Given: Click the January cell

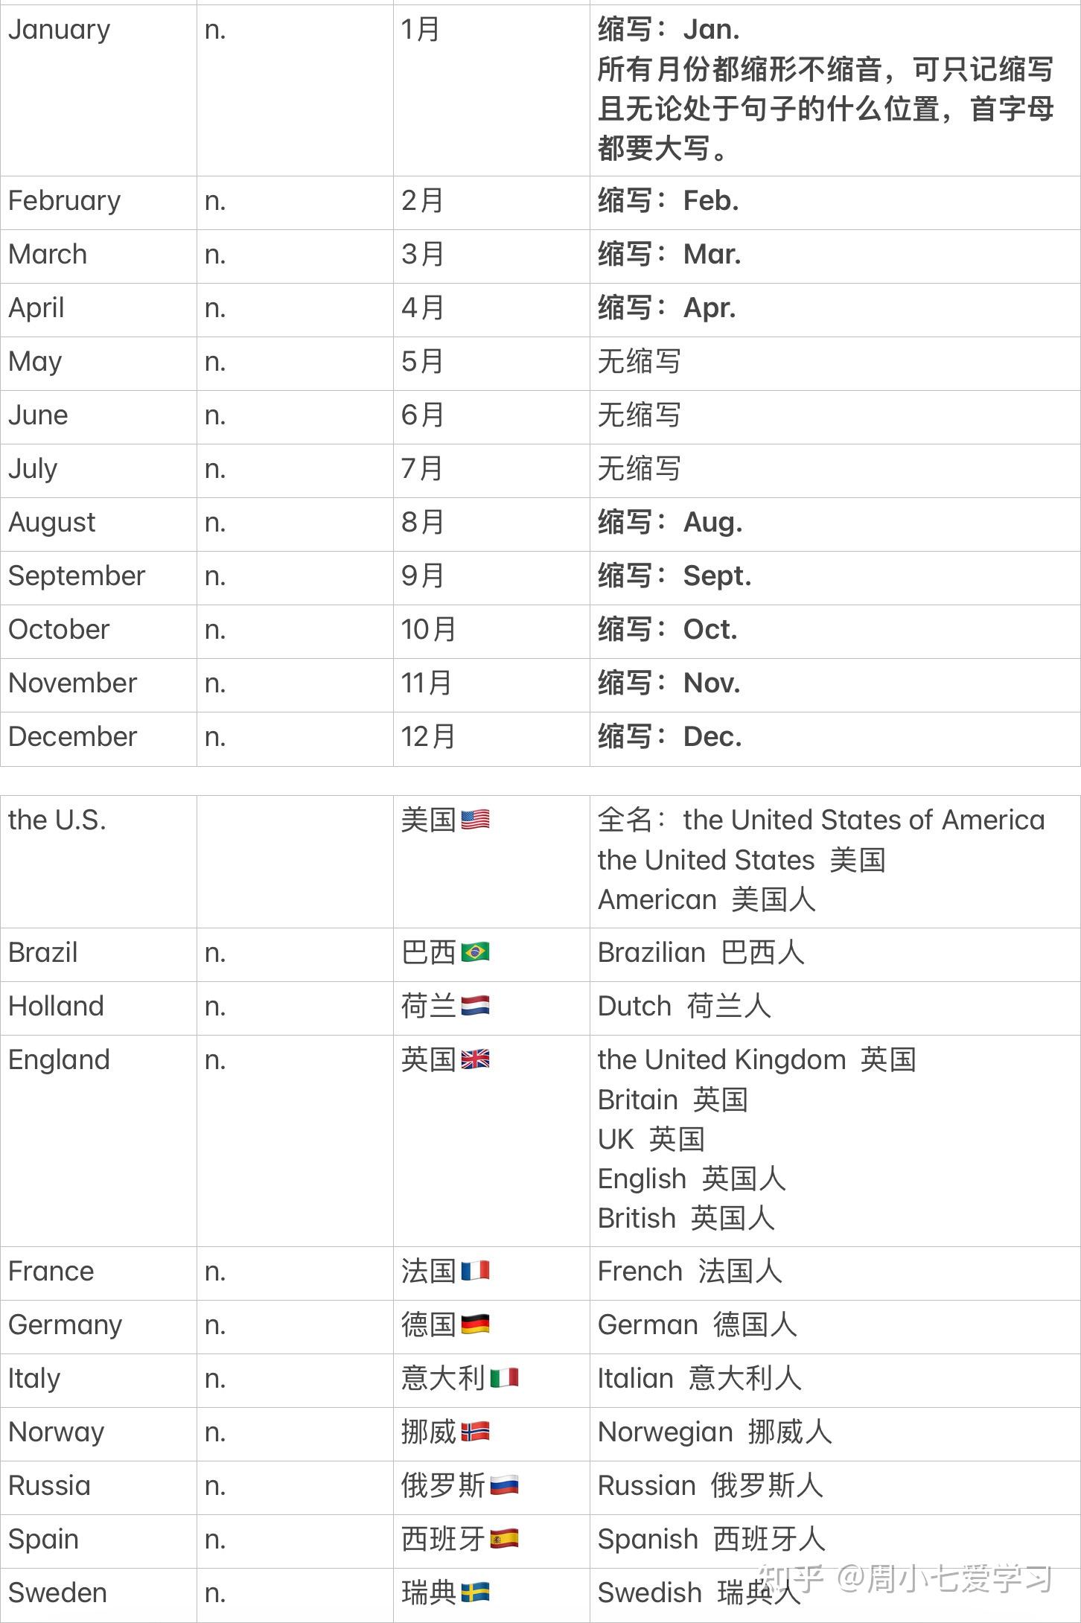Looking at the screenshot, I should pos(98,90).
